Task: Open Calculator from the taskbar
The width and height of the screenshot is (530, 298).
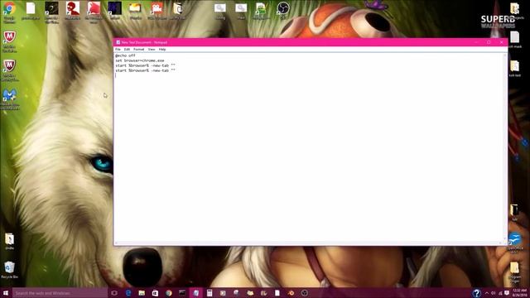Action: 210,293
